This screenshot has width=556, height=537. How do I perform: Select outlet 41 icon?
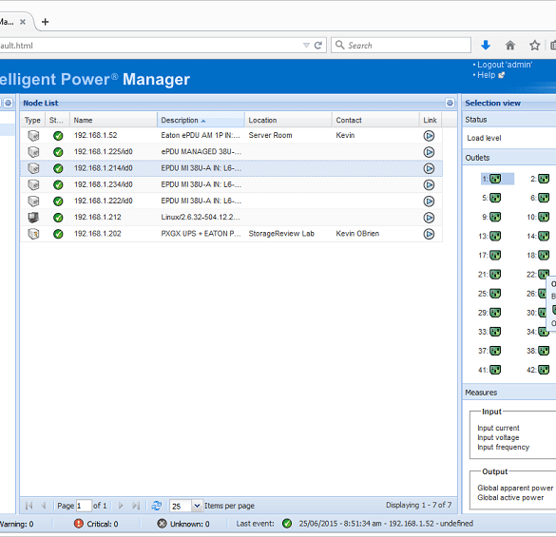495,371
